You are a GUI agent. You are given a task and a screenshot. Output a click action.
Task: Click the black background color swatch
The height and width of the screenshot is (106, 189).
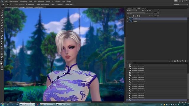(2, 64)
